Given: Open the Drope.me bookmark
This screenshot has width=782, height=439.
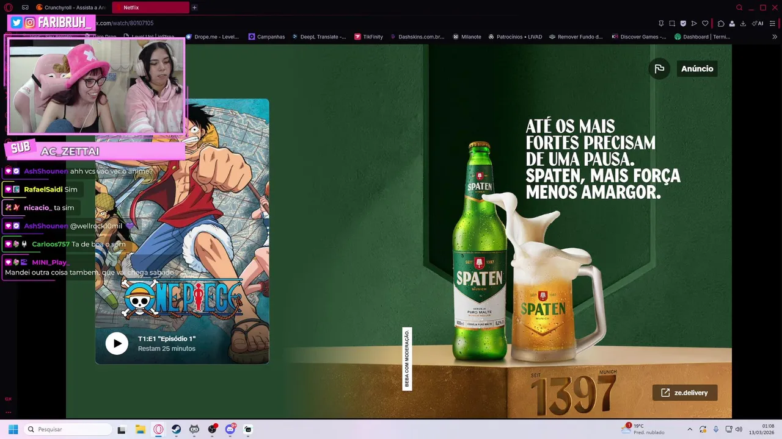Looking at the screenshot, I should tap(212, 37).
